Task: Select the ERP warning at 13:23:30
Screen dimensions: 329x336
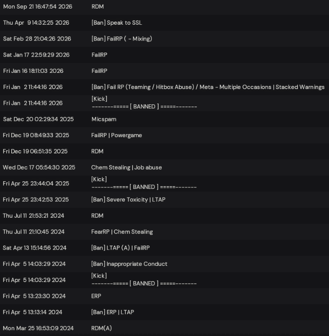Action: click(164, 296)
